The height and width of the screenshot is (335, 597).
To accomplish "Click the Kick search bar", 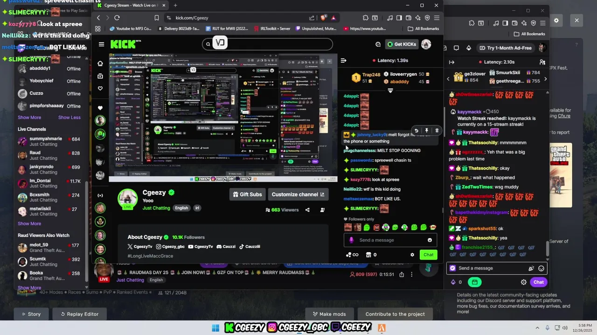I will pos(268,44).
